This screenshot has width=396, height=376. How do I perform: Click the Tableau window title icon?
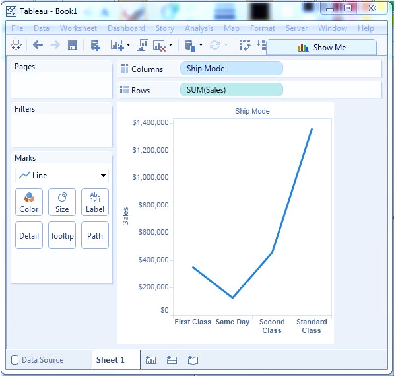[x=11, y=11]
